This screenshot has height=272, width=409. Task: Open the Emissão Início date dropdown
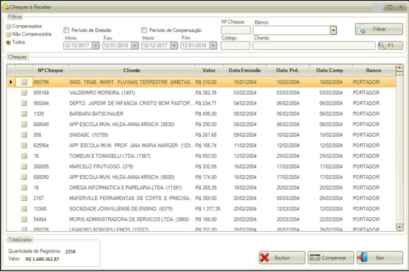[x=96, y=45]
